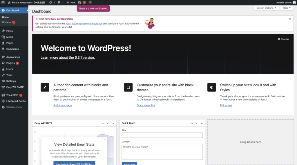Viewport: 297px width, 165px height.
Task: Click Open site editor link
Action: [146, 105]
